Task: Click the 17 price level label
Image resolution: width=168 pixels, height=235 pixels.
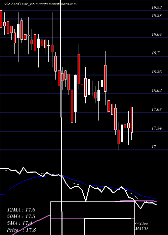Action: point(154,147)
